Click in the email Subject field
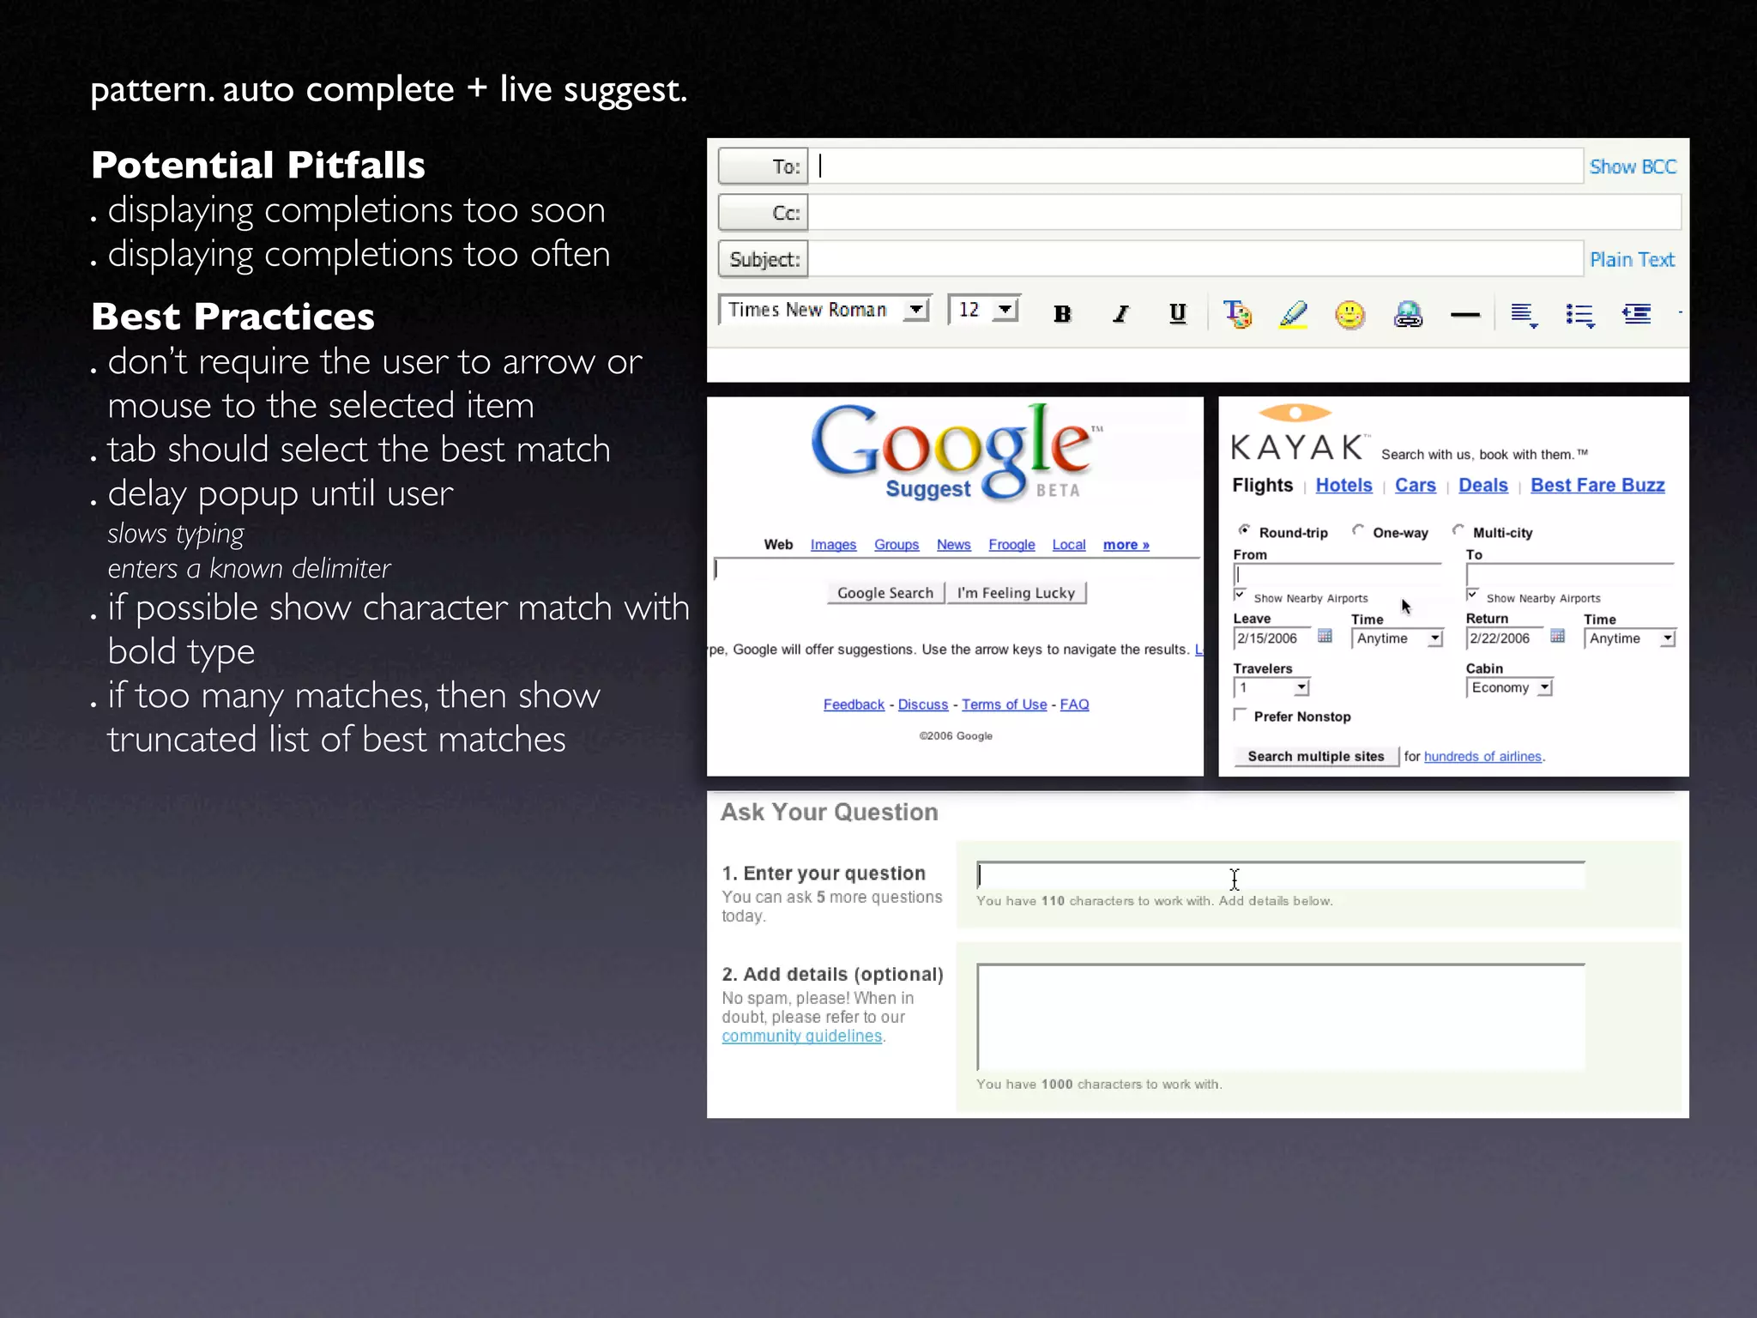Viewport: 1757px width, 1318px height. tap(1196, 258)
